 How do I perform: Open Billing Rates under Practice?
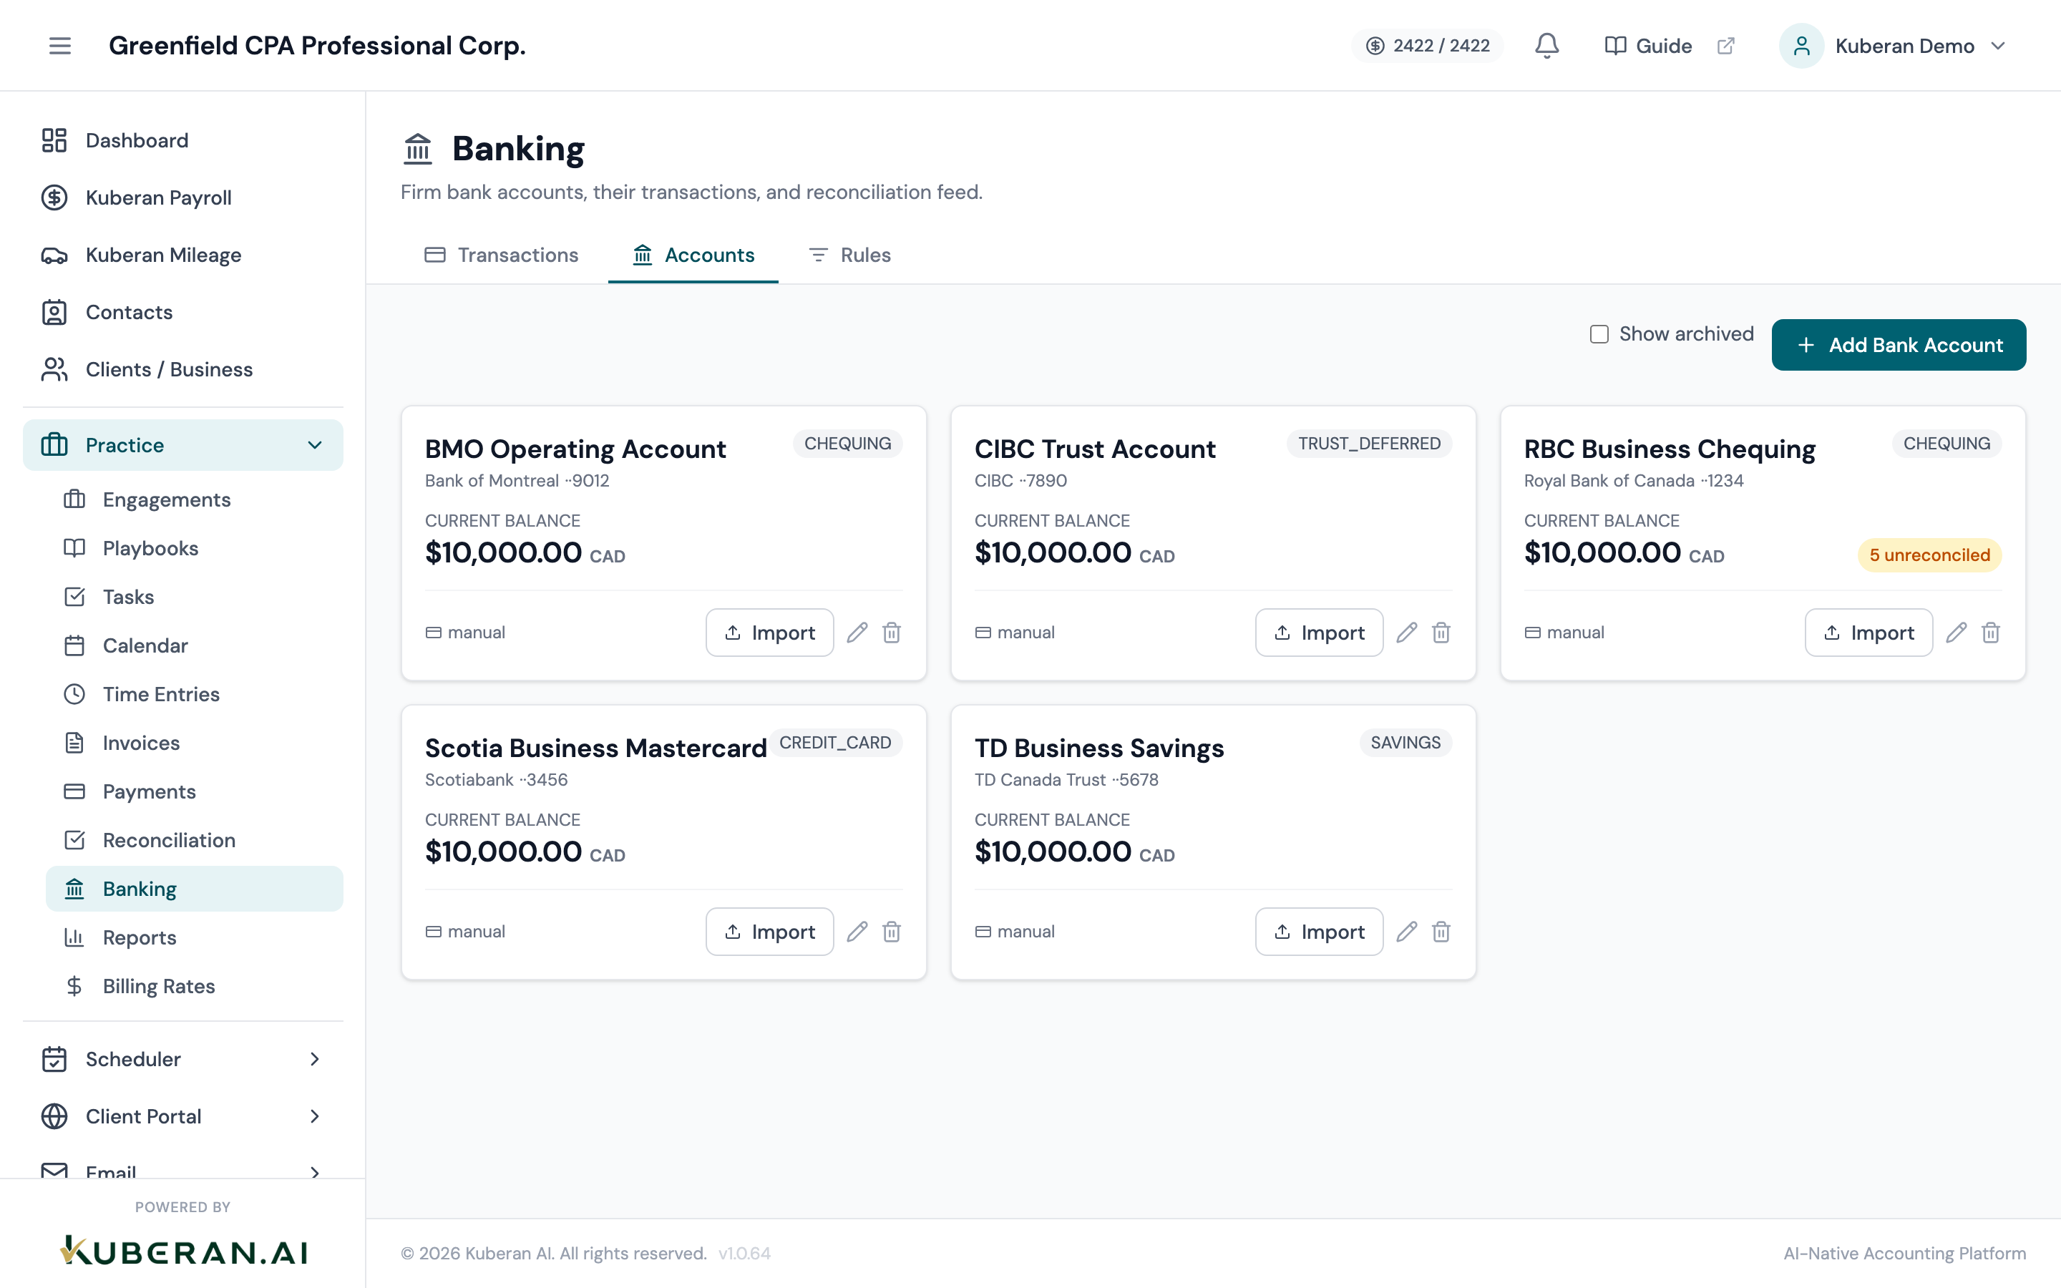194,985
